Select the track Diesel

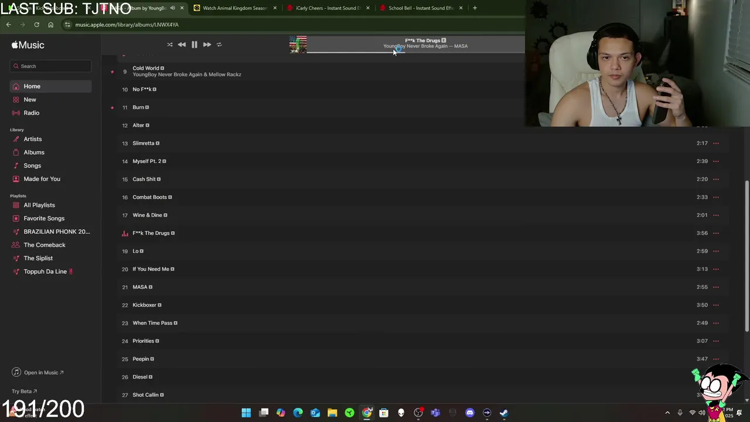click(140, 377)
